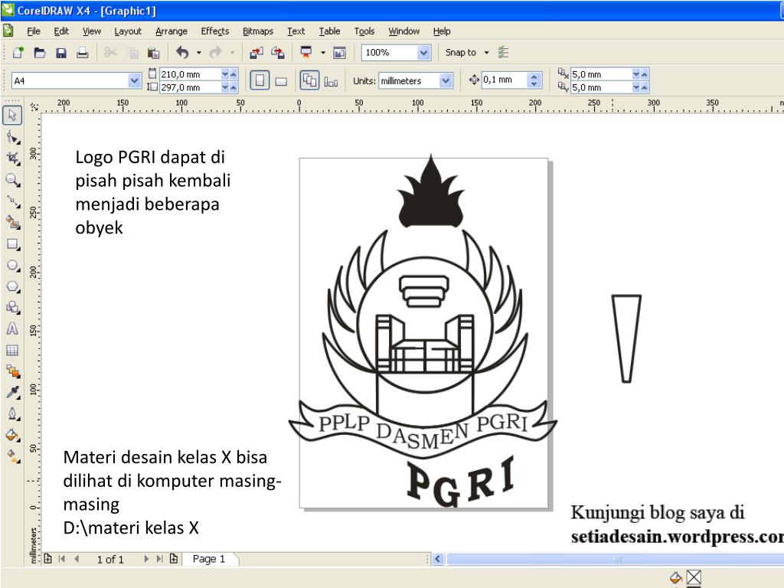Image resolution: width=784 pixels, height=588 pixels.
Task: Adjust the page width 210,0 mm spinner
Action: (x=229, y=74)
